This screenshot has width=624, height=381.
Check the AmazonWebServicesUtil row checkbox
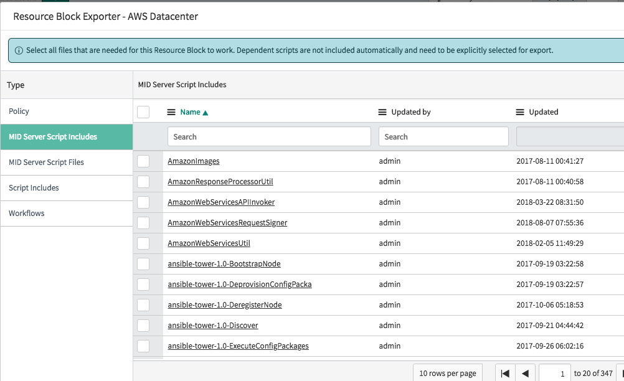(143, 243)
